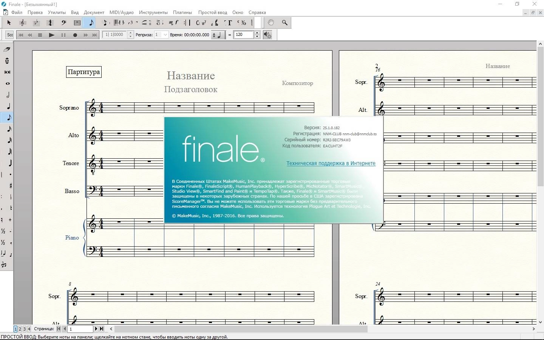Start recording with the Record button
The image size is (544, 340).
click(x=75, y=35)
